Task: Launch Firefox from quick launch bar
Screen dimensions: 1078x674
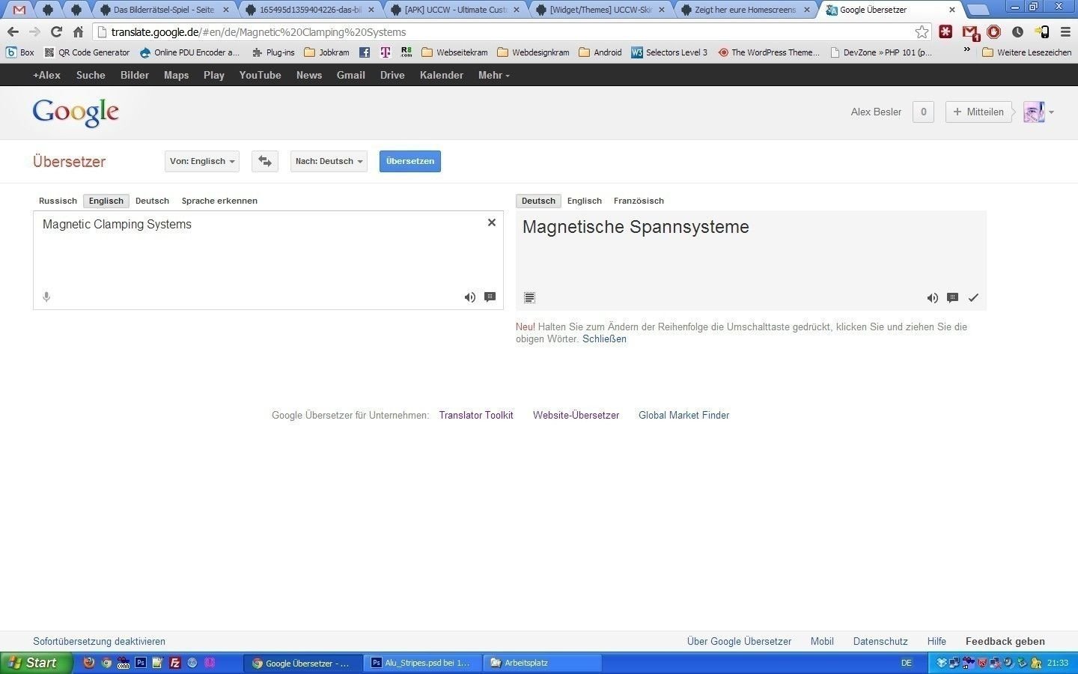Action: pyautogui.click(x=88, y=663)
